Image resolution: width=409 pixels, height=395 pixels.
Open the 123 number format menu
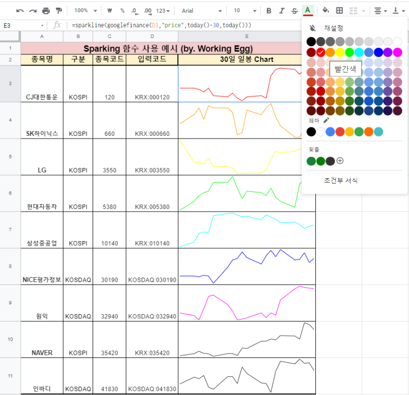[x=163, y=11]
